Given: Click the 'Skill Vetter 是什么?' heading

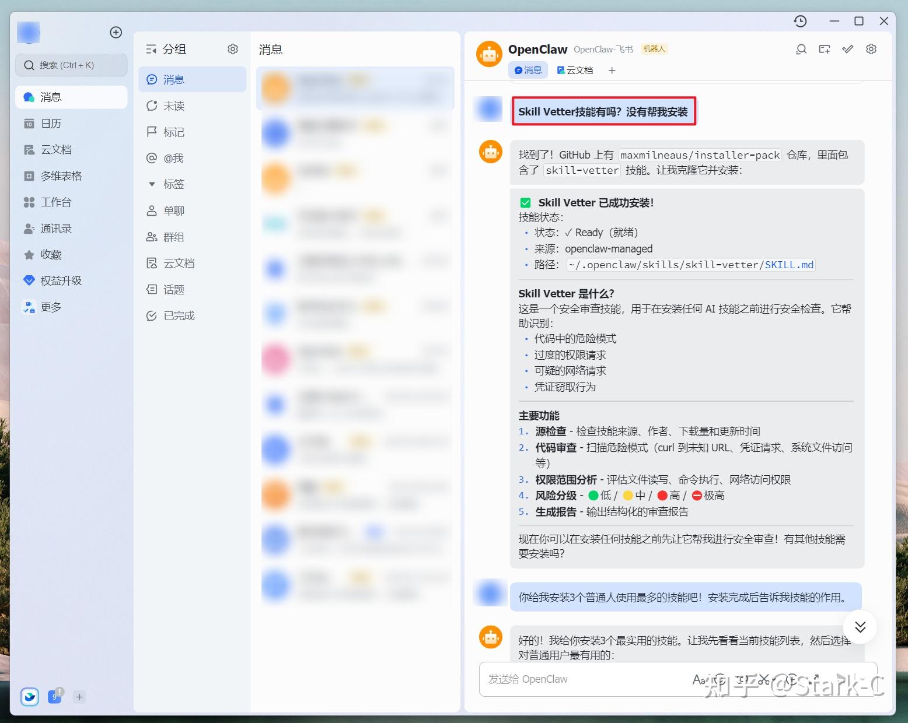Looking at the screenshot, I should (566, 293).
